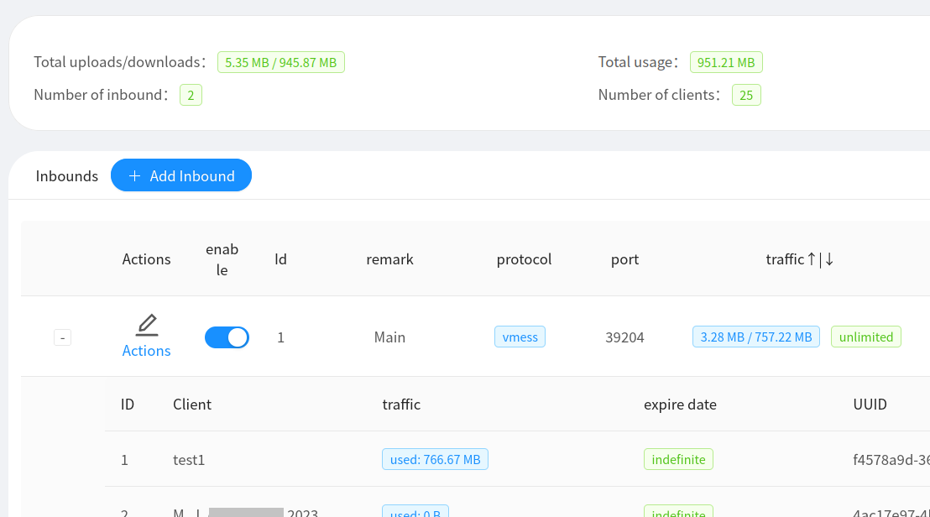The height and width of the screenshot is (517, 930).
Task: Click the remark column header
Action: click(389, 259)
